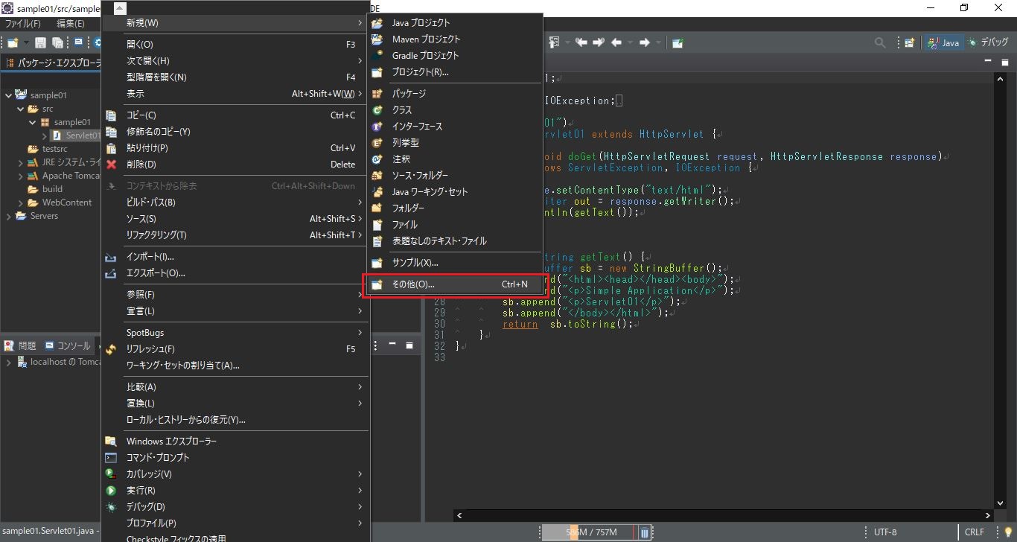Expand the ビルド・パス(B) submenu

tap(235, 203)
